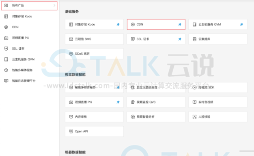Click 云数据库 database icon
254x156 pixels.
[x=194, y=39]
